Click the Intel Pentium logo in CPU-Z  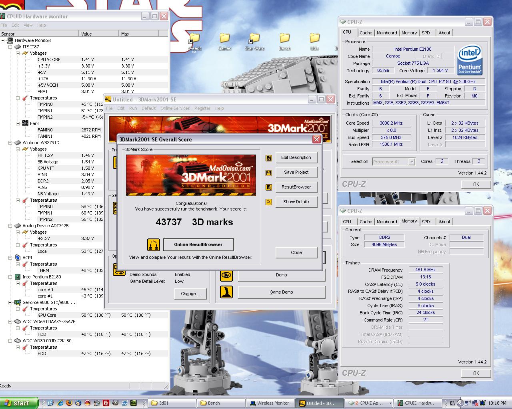click(x=470, y=60)
